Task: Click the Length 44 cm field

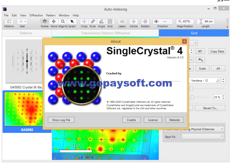Action: coord(206,21)
